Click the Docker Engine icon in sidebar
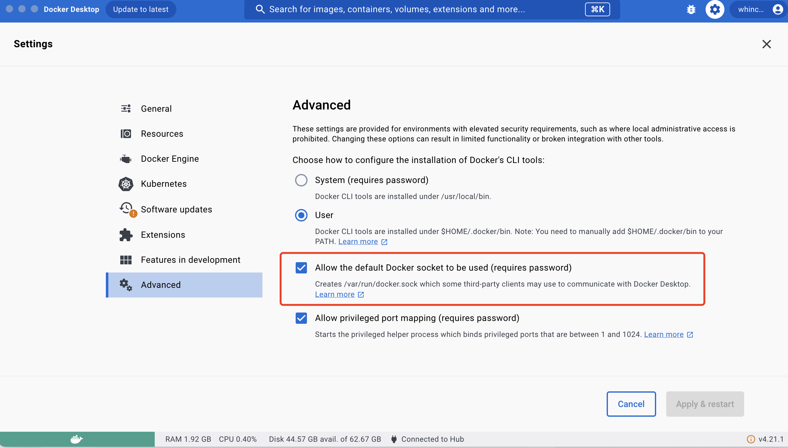Screen dimensions: 788x448 coord(126,159)
